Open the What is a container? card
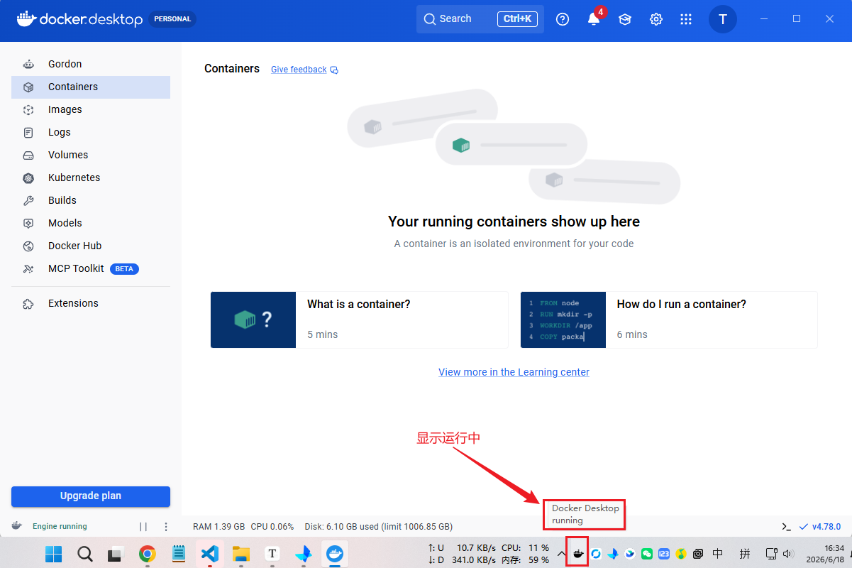The height and width of the screenshot is (568, 852). 360,319
